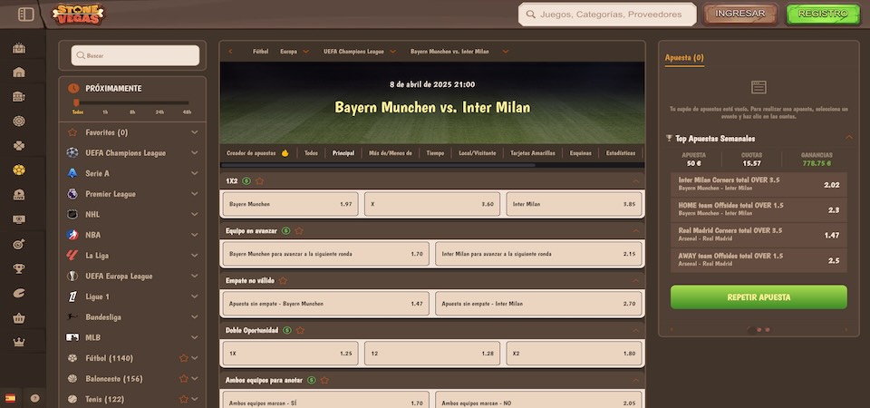Favorite the Equipo en avanzar market star
870x408 pixels.
click(299, 231)
